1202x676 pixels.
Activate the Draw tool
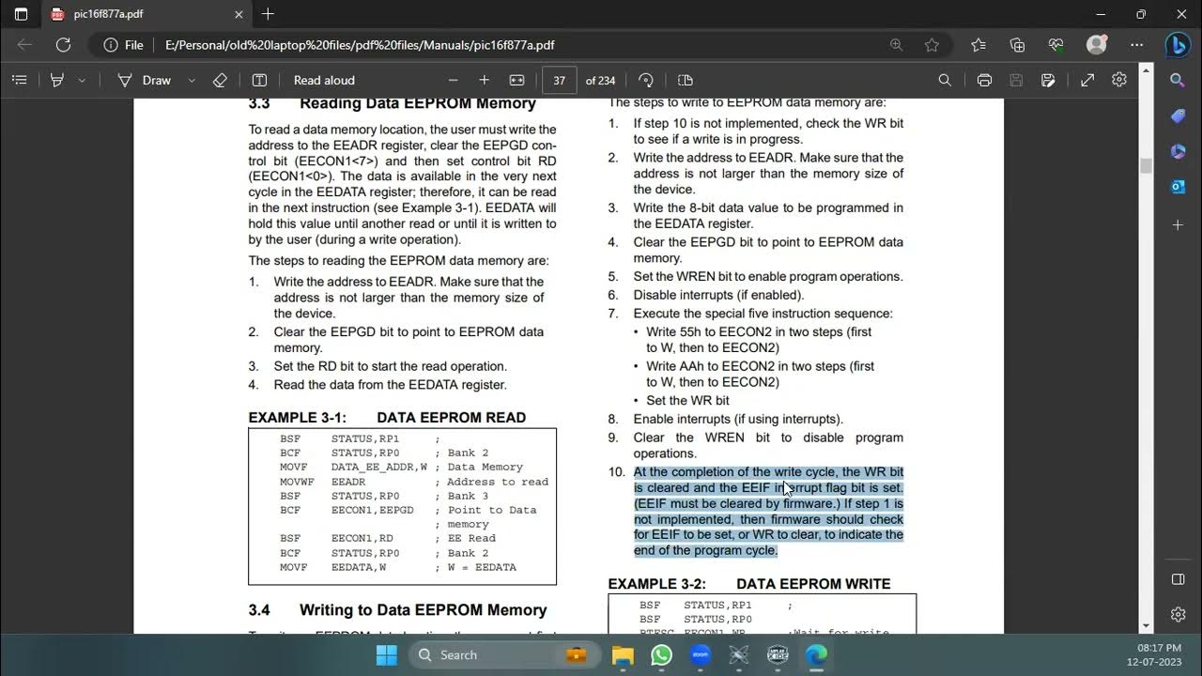click(145, 80)
